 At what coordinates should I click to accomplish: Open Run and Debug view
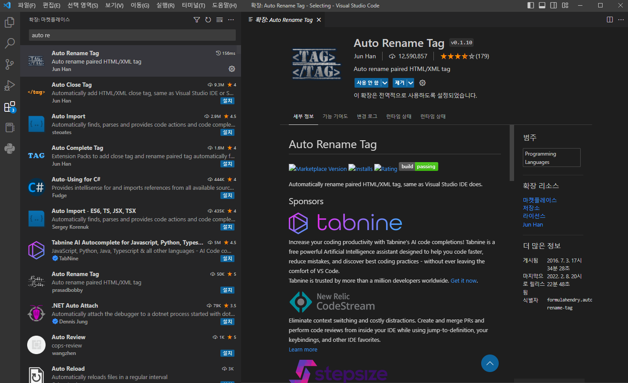pos(10,85)
